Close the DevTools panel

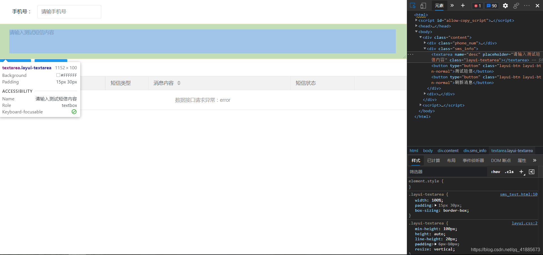[x=537, y=6]
